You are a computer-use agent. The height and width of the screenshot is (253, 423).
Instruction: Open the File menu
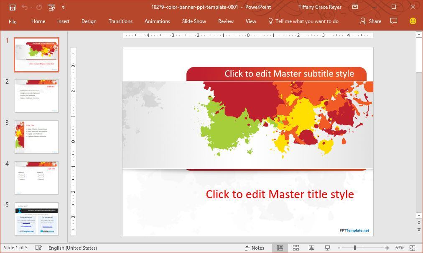click(13, 21)
